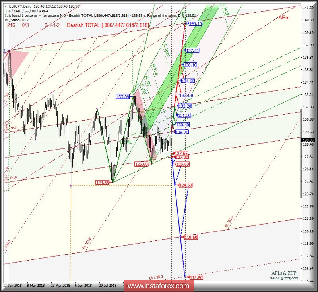
Task: Click the red 124.86 swing low label
Action: (103, 182)
